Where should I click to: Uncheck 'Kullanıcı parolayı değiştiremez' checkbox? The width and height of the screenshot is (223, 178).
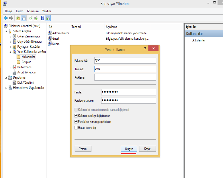point(76,116)
